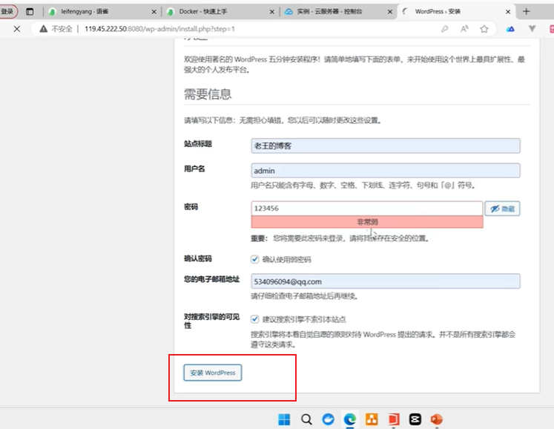Focus the site title input field
The height and width of the screenshot is (429, 554).
pyautogui.click(x=386, y=145)
